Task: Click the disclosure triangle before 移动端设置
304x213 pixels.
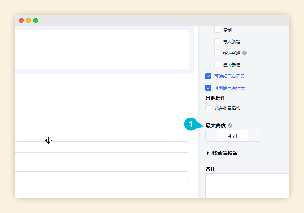Action: [207, 153]
